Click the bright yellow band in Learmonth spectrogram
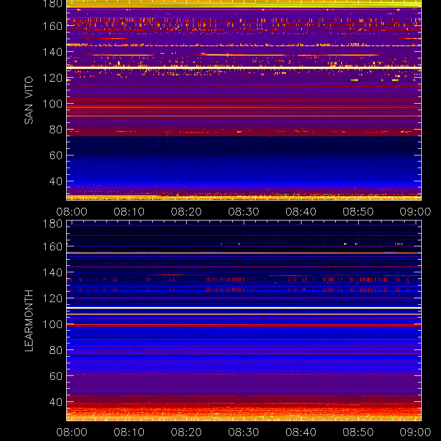441x441 pixels. coord(244,308)
